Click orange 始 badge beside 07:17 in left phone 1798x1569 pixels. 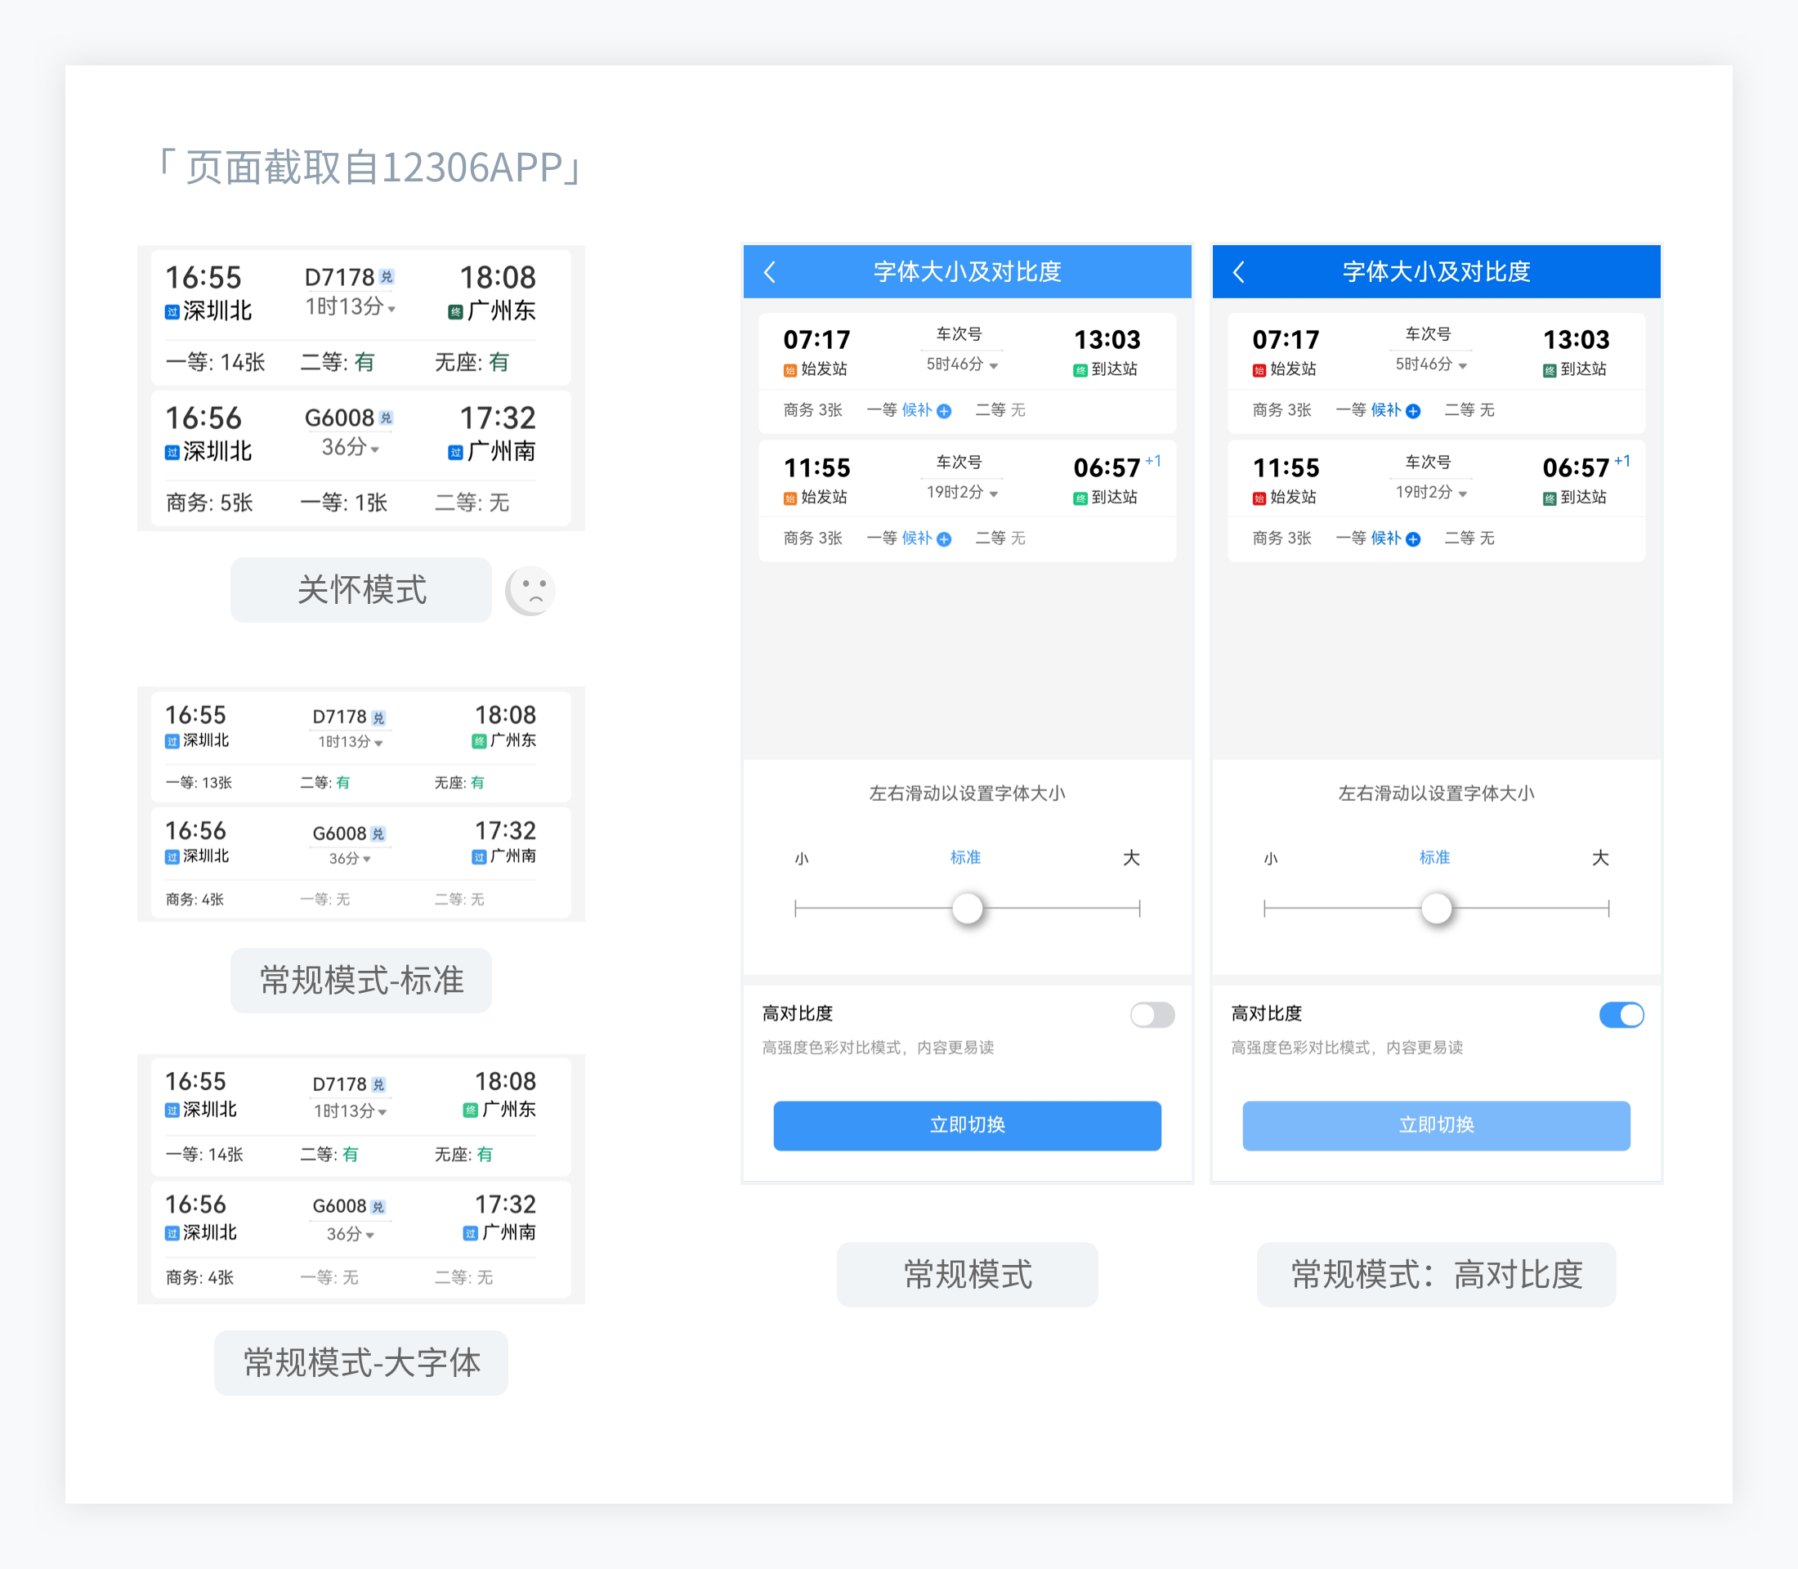789,370
